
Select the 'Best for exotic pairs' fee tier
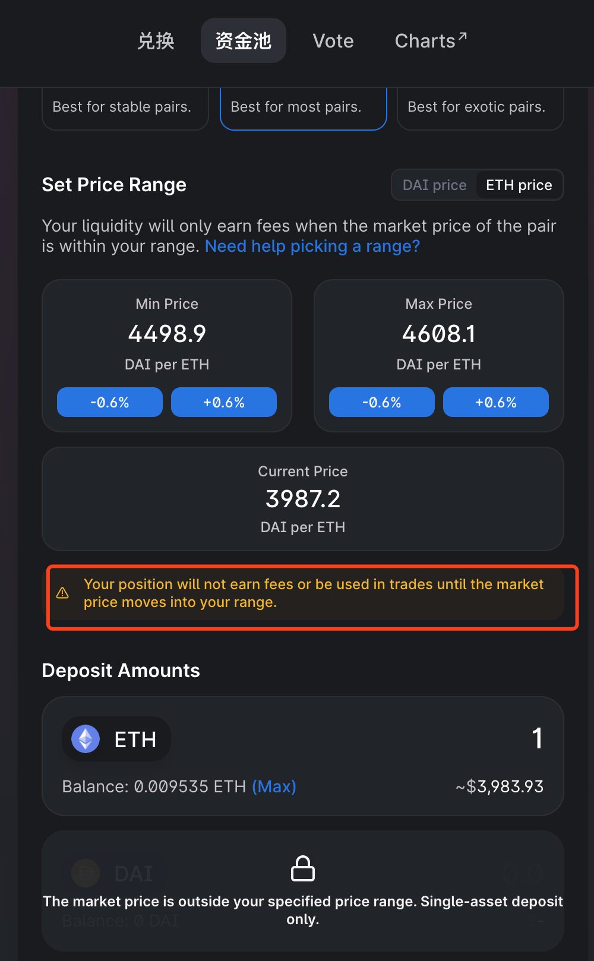click(480, 108)
